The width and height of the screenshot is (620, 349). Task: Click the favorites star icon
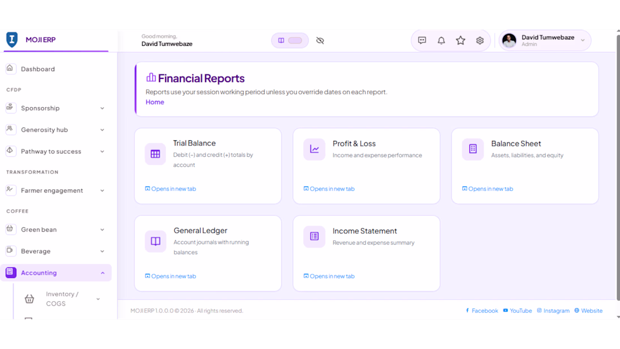(460, 41)
